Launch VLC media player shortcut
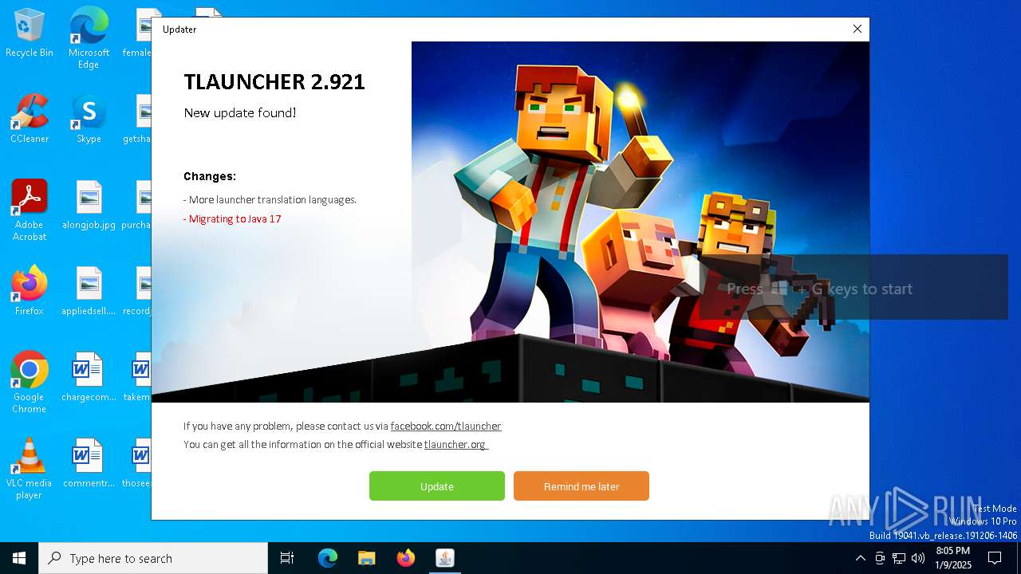The width and height of the screenshot is (1021, 574). (30, 469)
